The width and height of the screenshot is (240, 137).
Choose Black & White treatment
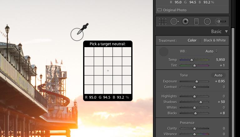click(215, 40)
